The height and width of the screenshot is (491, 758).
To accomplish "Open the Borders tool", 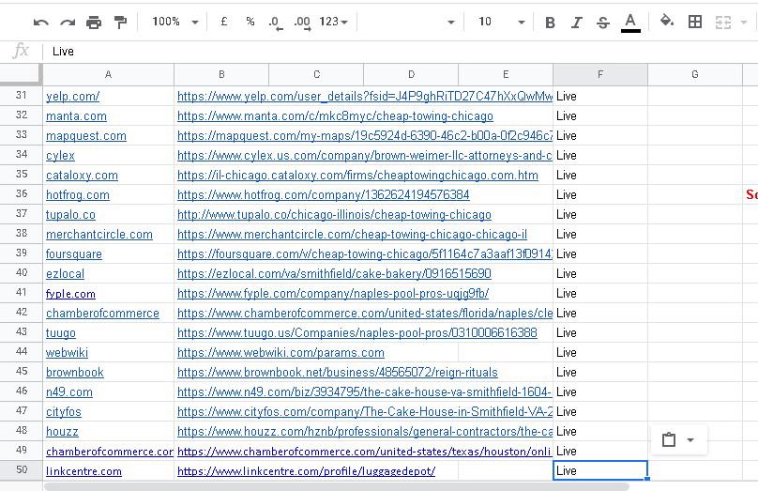I will tap(695, 22).
